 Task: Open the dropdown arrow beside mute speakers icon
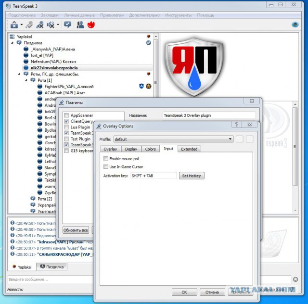pyautogui.click(x=58, y=25)
